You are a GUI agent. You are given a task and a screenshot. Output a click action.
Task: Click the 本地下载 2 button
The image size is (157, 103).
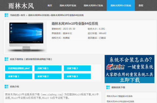coord(48,76)
